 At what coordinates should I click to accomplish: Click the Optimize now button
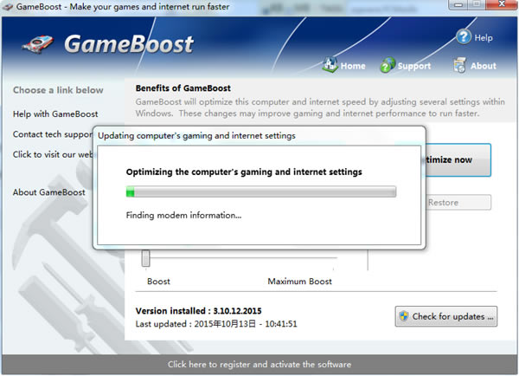click(458, 159)
